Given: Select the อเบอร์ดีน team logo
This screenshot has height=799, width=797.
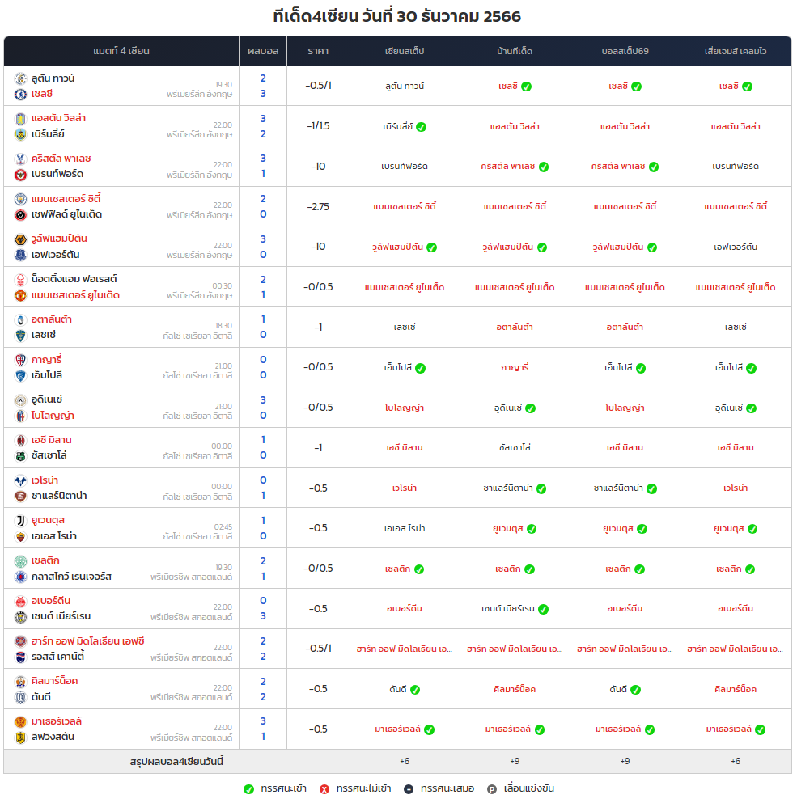Looking at the screenshot, I should coord(20,602).
